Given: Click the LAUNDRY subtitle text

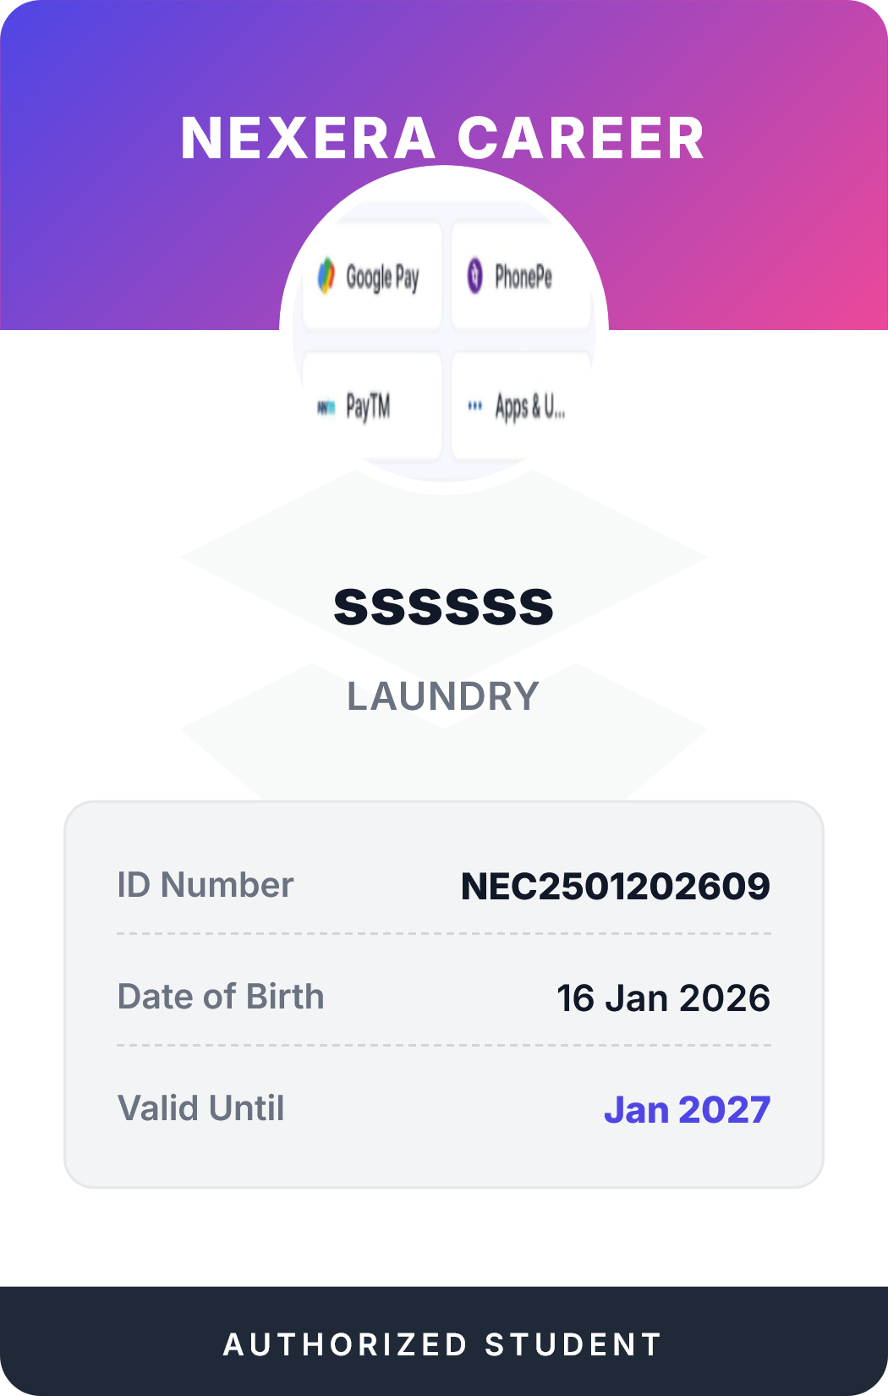Looking at the screenshot, I should pos(443,696).
